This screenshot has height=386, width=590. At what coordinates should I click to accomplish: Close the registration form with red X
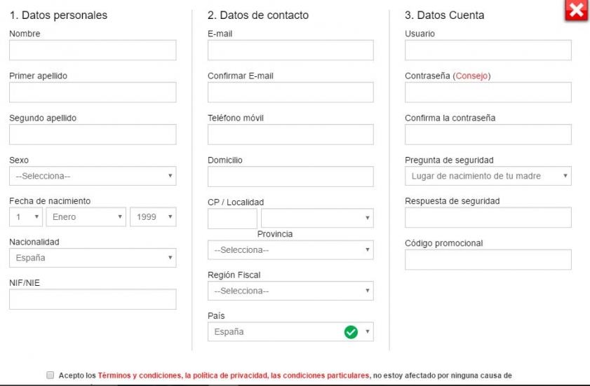click(x=576, y=11)
